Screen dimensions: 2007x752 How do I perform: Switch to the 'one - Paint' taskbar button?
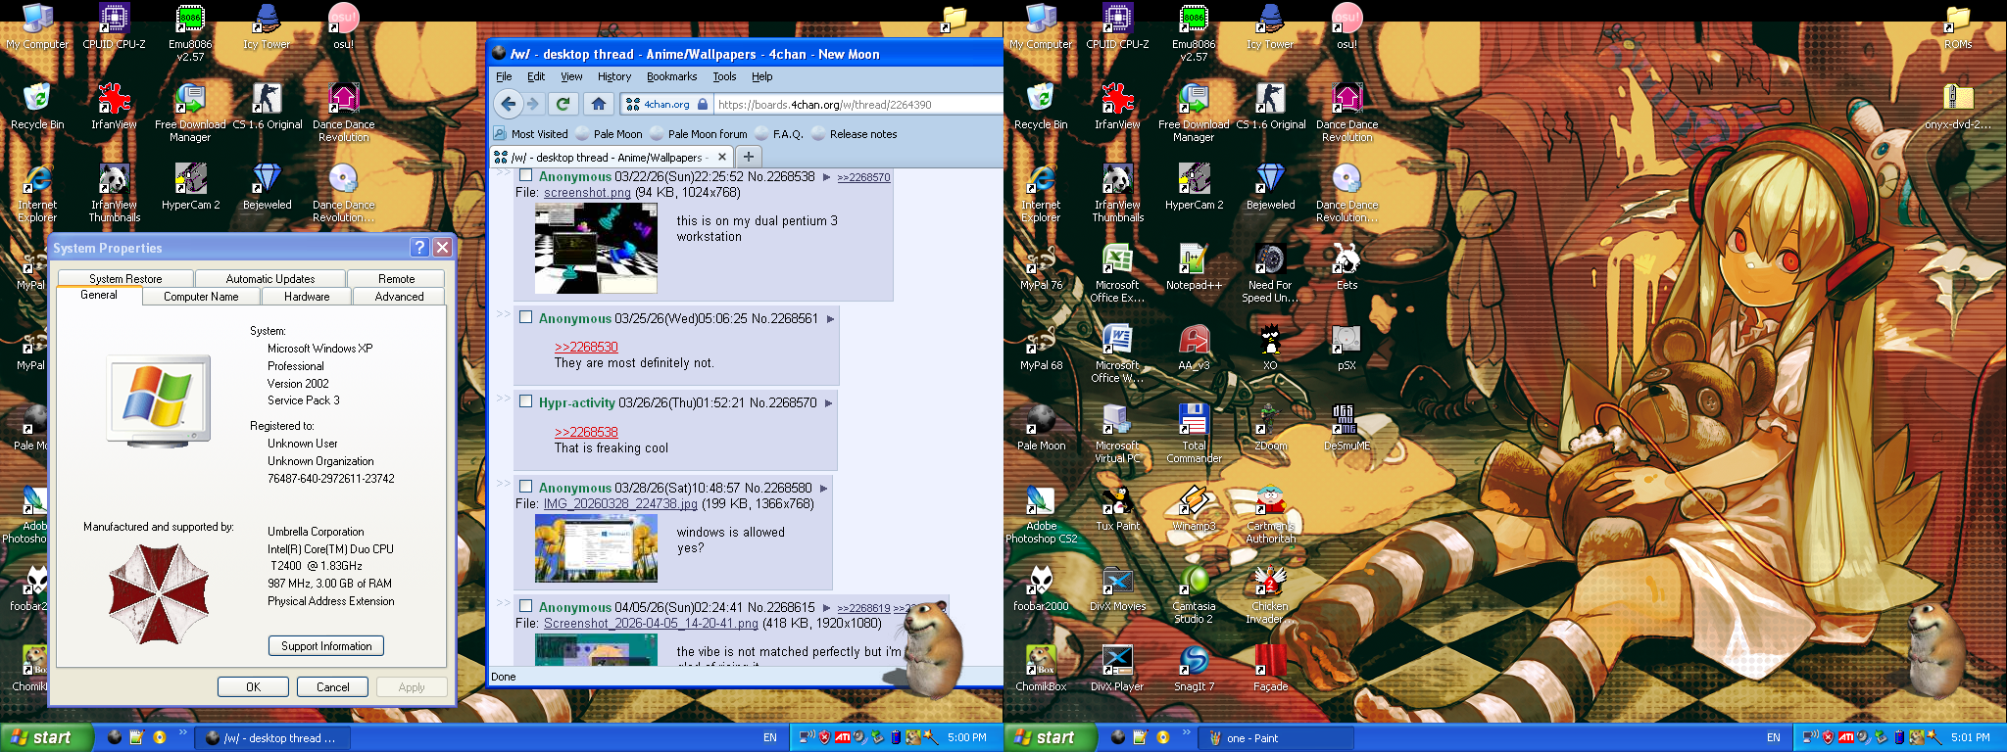point(1276,738)
